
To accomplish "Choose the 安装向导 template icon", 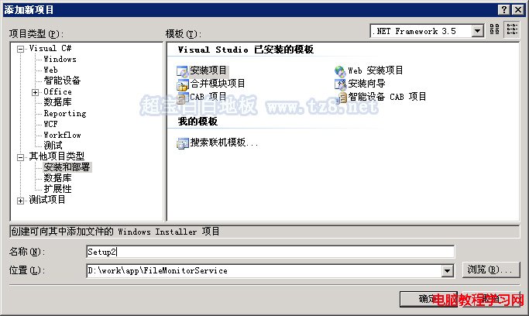I will [x=341, y=84].
